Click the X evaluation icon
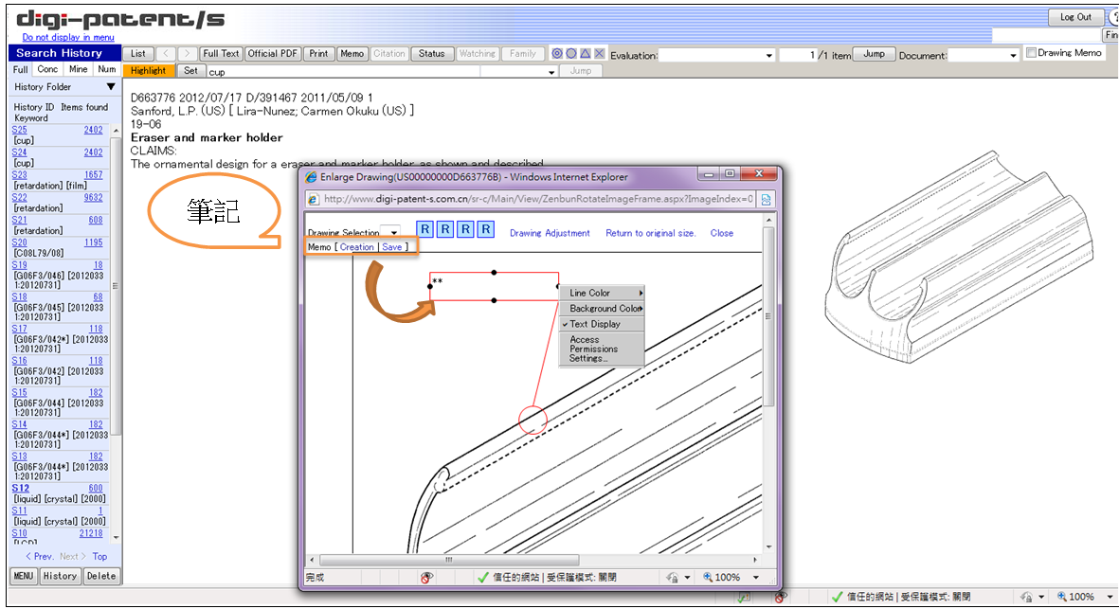 coord(600,53)
